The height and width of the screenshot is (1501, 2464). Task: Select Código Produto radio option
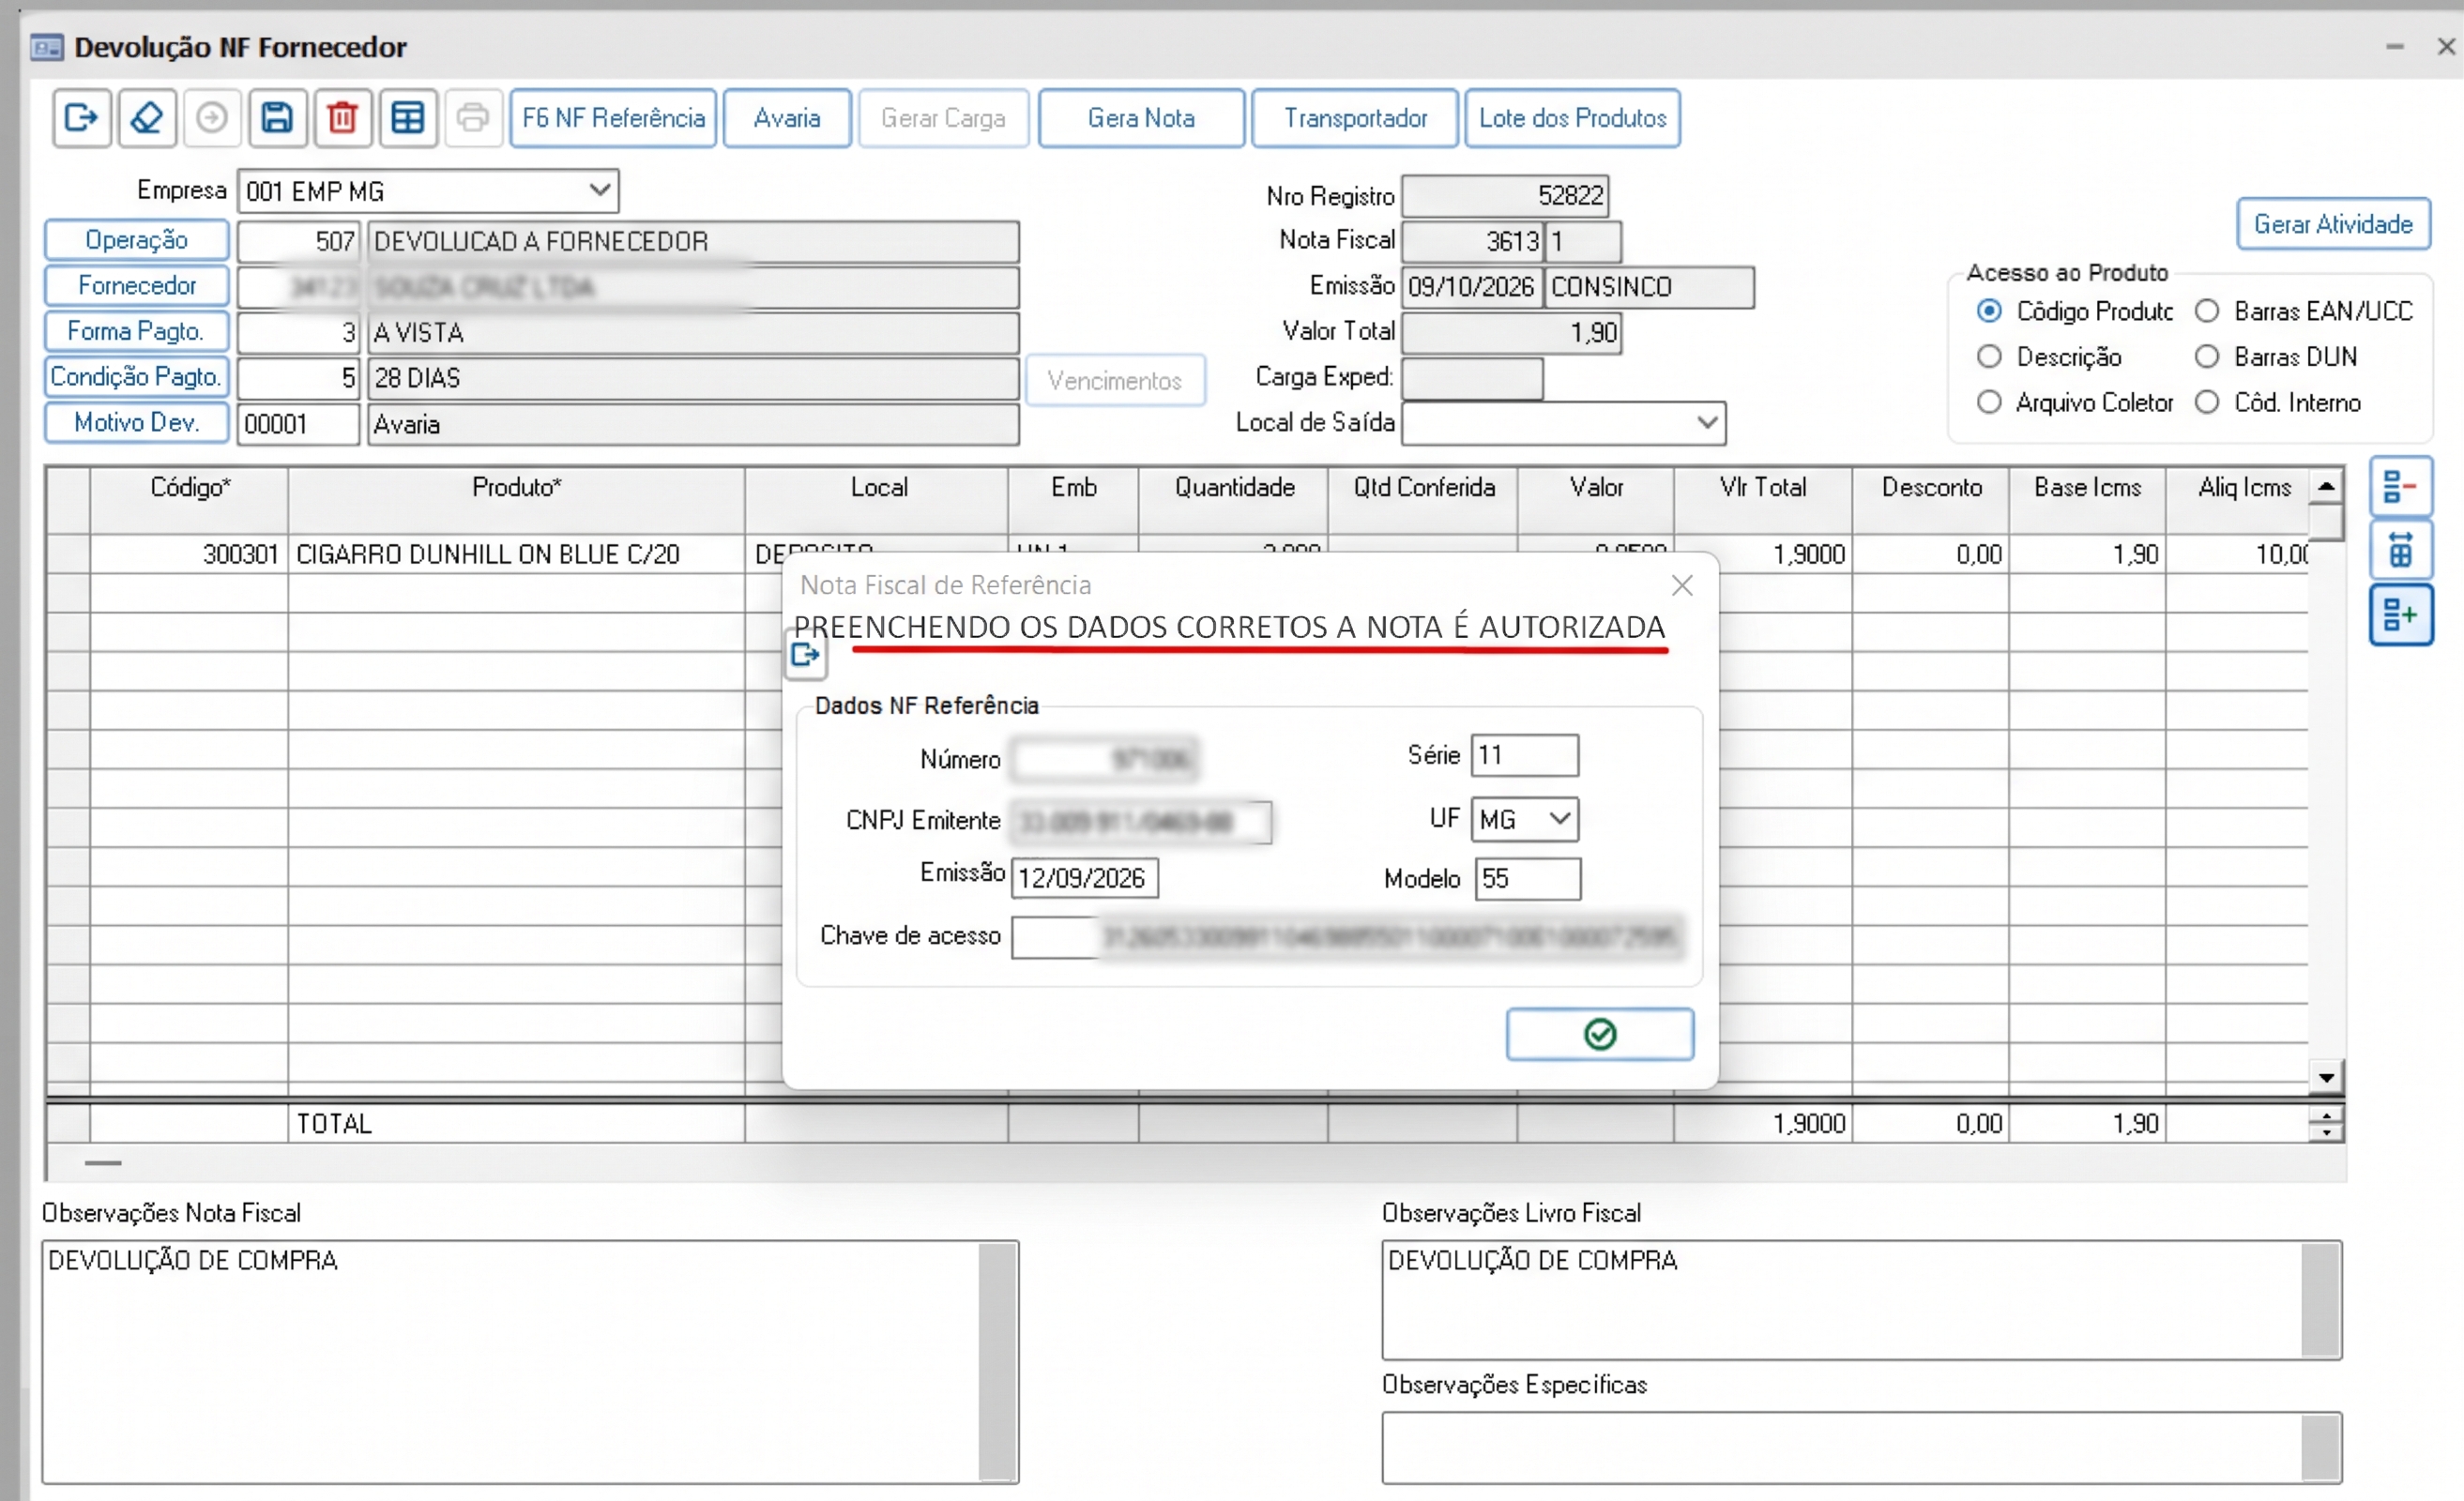click(x=1989, y=311)
